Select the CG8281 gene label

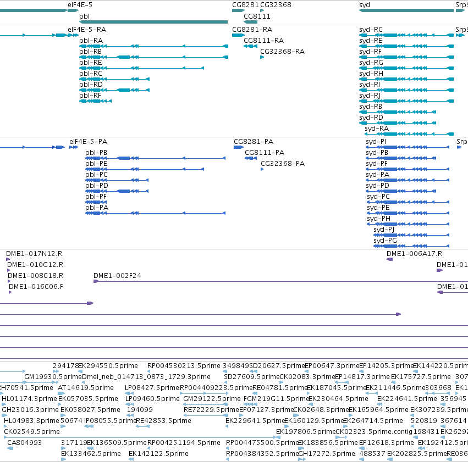pyautogui.click(x=245, y=5)
